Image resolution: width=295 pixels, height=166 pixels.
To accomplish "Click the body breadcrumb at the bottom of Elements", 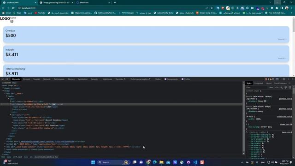I will [9, 157].
